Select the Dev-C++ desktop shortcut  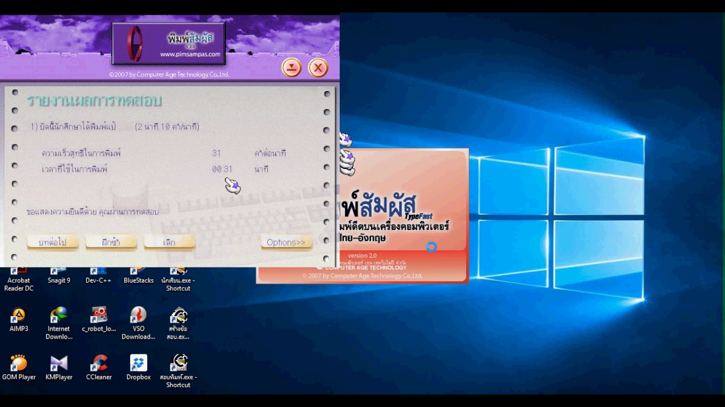99,276
